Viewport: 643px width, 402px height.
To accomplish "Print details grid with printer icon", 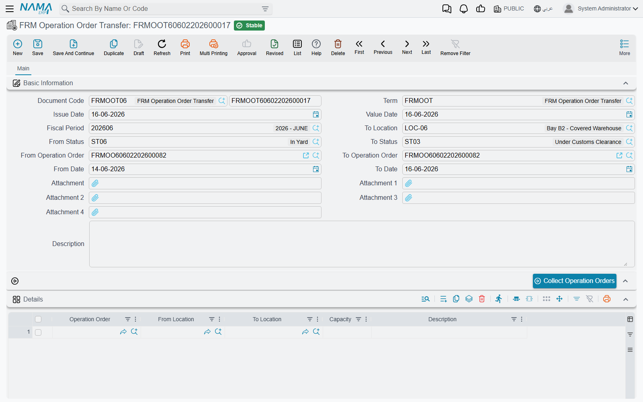I will (607, 299).
